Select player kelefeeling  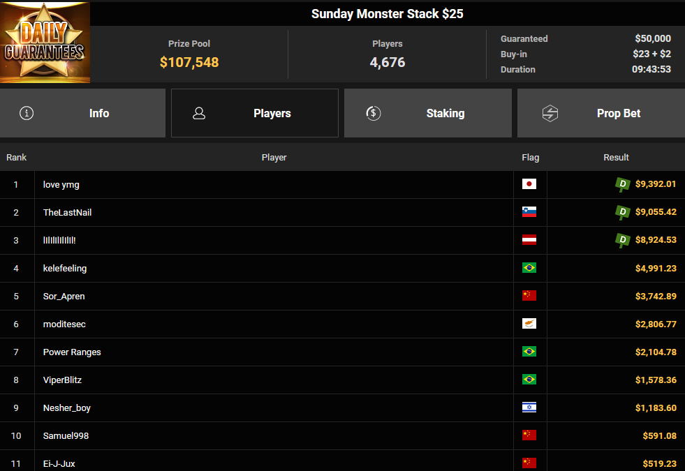65,269
